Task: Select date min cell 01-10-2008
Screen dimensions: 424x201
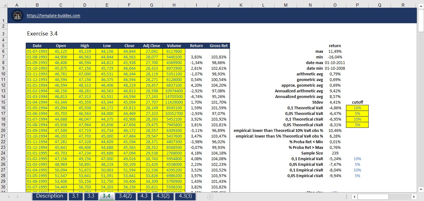Action: pyautogui.click(x=335, y=68)
